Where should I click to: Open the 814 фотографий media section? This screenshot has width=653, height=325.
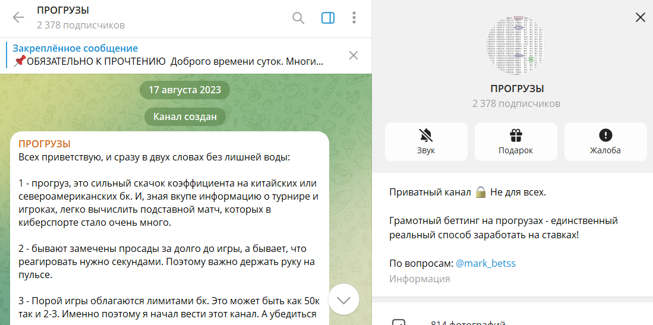tap(468, 323)
